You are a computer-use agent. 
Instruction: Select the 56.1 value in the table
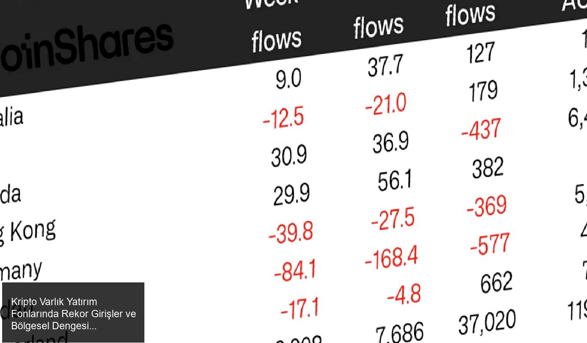394,180
